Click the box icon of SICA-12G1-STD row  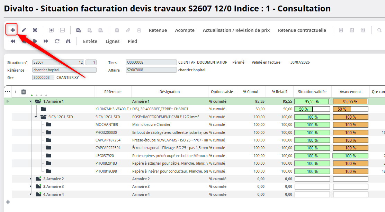[43, 117]
